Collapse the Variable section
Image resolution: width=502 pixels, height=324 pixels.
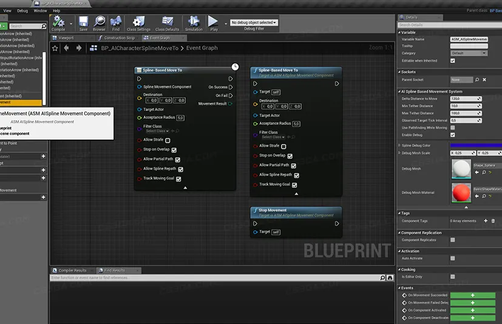pyautogui.click(x=399, y=32)
